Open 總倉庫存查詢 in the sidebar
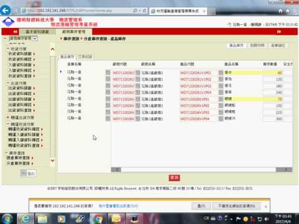 coord(18,158)
